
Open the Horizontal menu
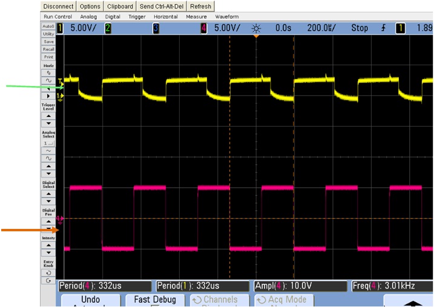point(166,16)
